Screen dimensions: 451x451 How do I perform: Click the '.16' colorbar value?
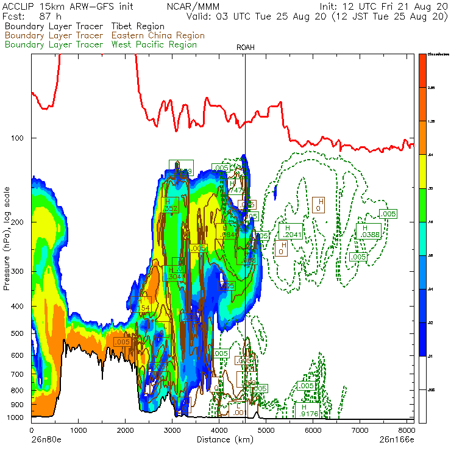430,222
